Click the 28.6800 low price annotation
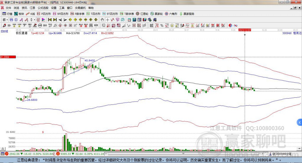The height and width of the screenshot is (163, 302). [x=32, y=100]
